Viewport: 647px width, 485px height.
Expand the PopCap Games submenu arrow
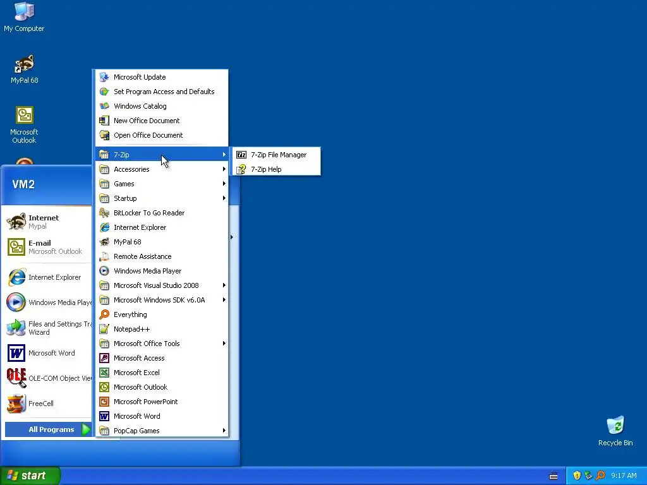pyautogui.click(x=224, y=431)
